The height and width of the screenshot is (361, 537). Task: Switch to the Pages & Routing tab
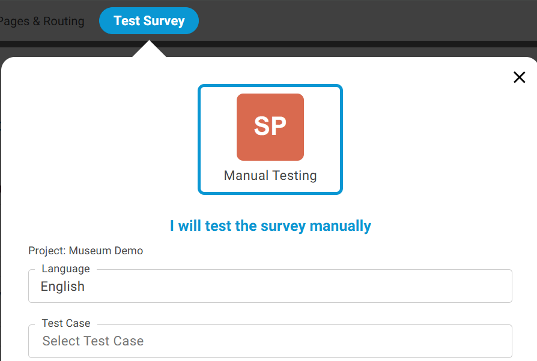click(42, 22)
